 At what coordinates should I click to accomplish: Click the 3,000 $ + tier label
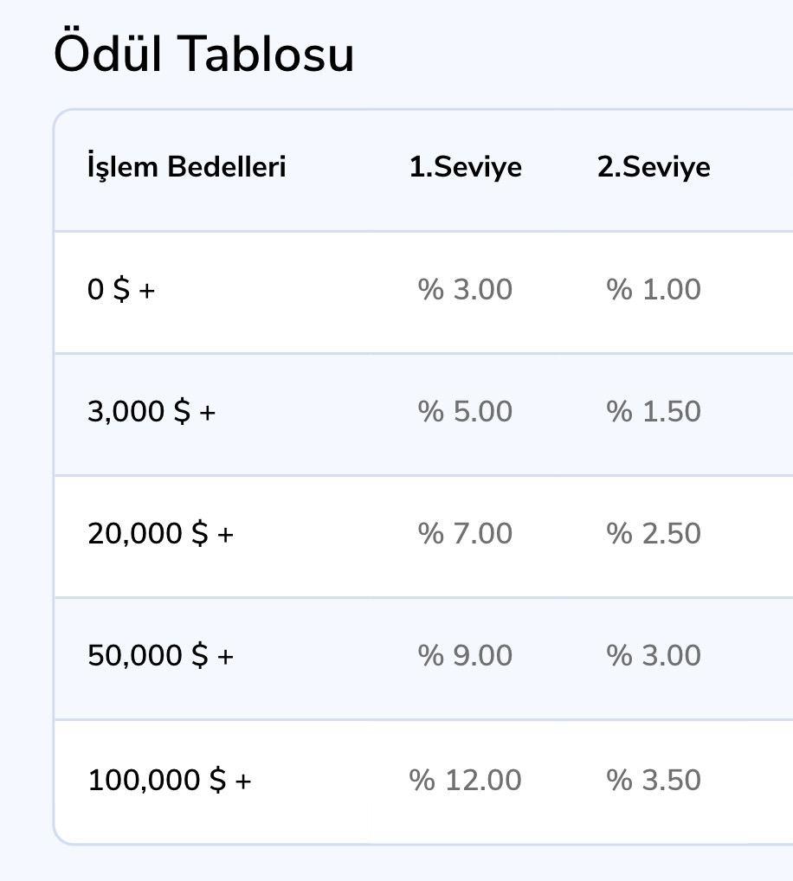(151, 411)
